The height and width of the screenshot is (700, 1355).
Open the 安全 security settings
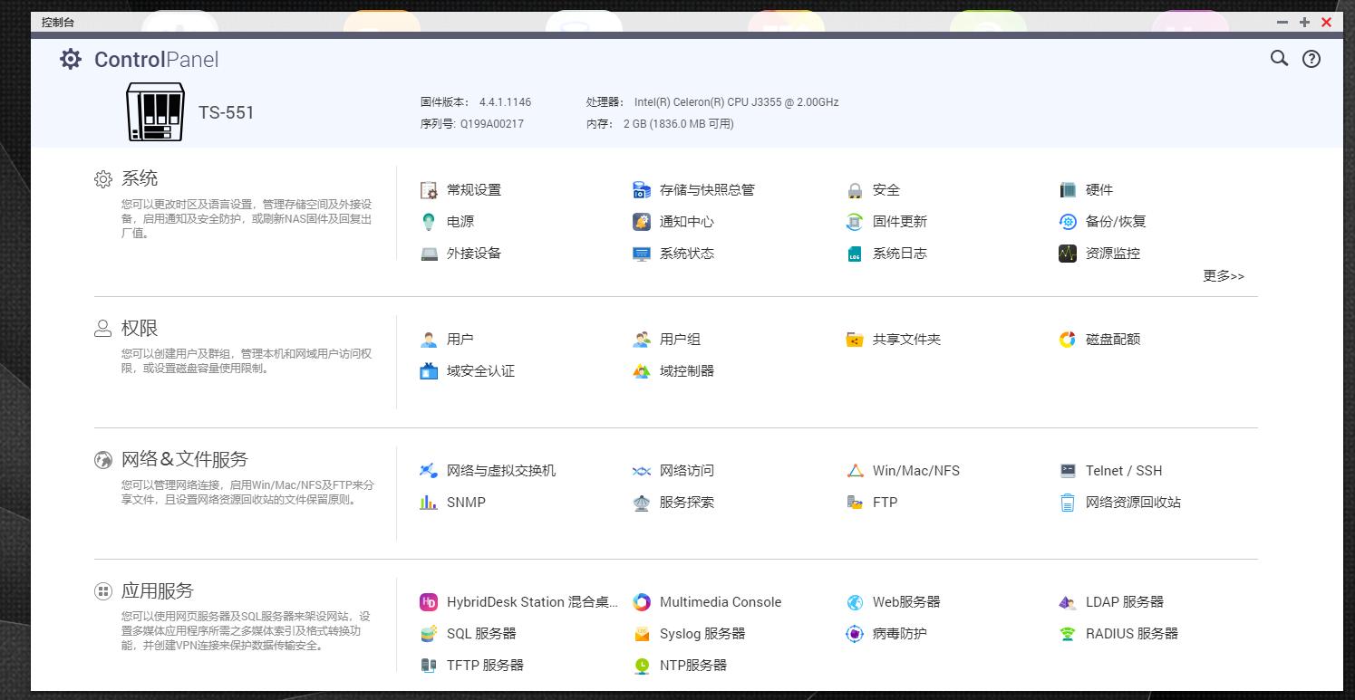coord(886,190)
